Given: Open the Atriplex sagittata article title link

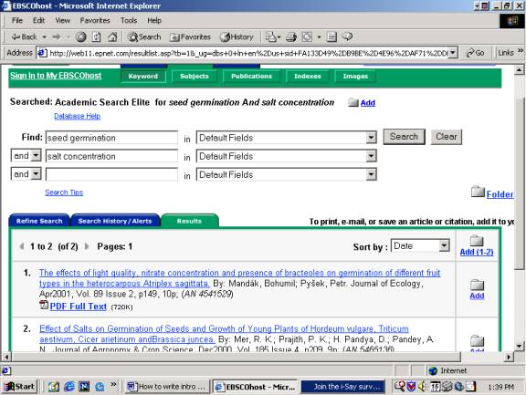Looking at the screenshot, I should tap(239, 278).
